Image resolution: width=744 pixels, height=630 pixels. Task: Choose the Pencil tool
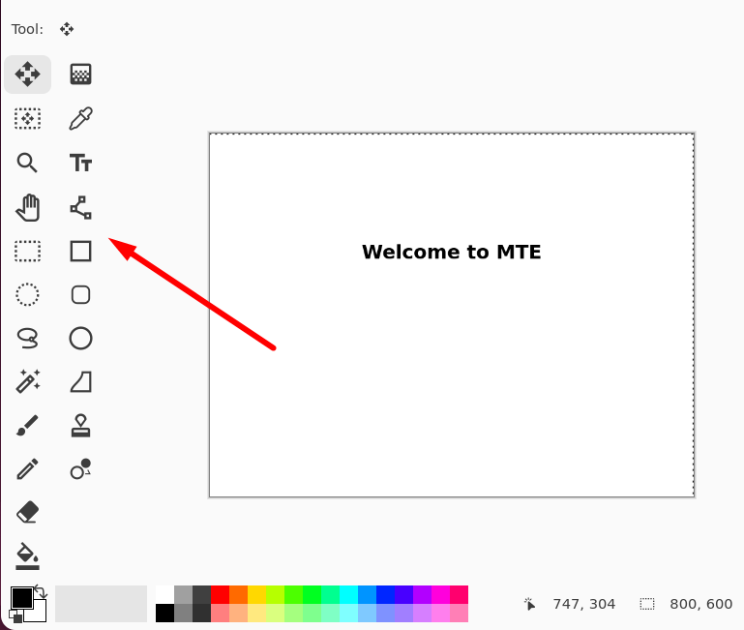point(27,469)
